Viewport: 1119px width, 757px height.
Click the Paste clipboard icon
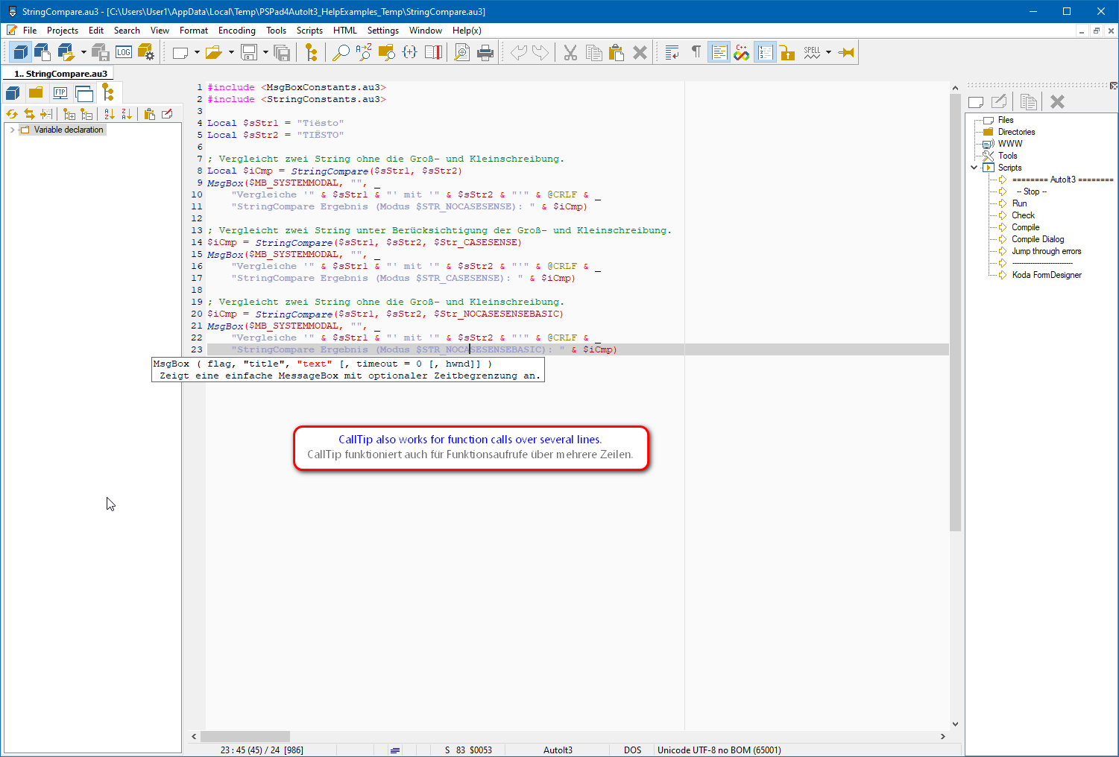[616, 52]
